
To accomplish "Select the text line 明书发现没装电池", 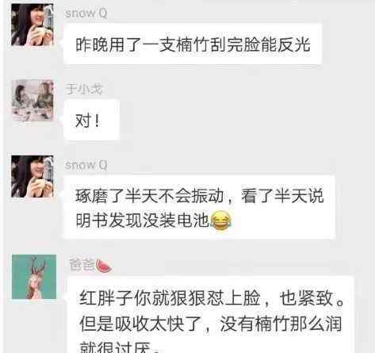I will pos(143,220).
